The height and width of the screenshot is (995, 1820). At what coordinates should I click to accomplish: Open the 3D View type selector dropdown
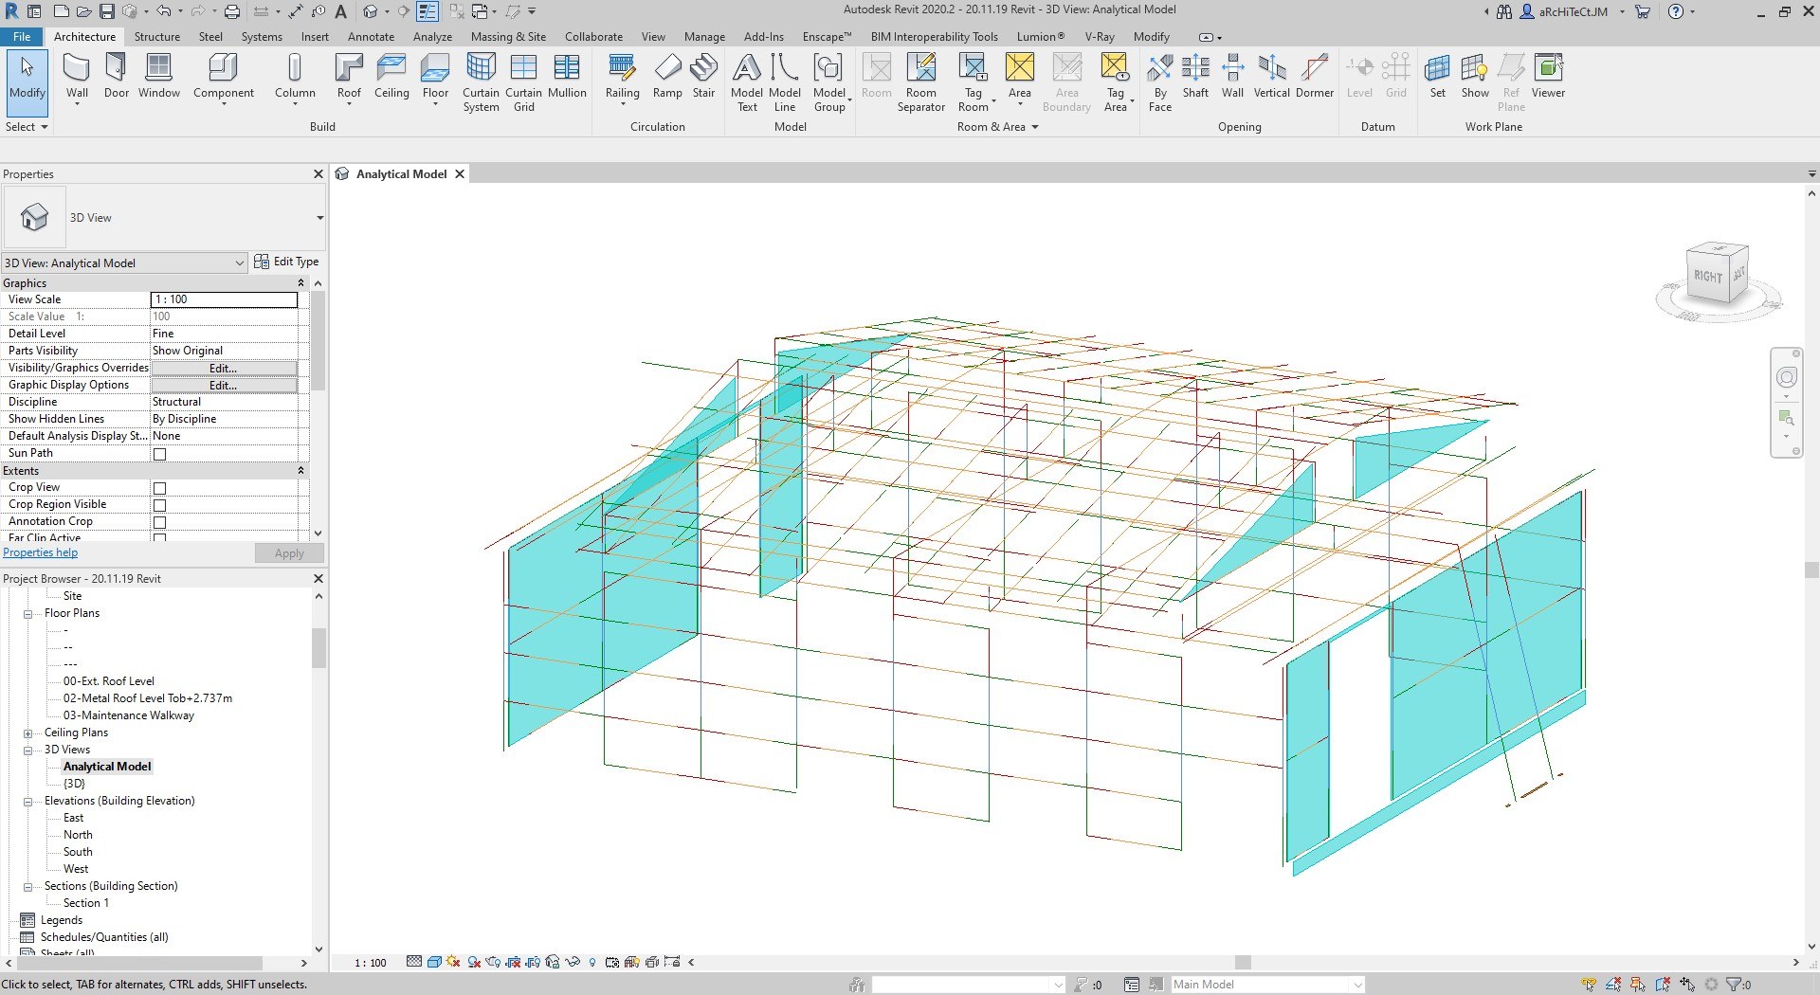319,218
